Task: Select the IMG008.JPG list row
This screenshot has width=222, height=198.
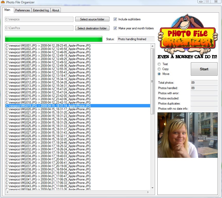Action: pyautogui.click(x=78, y=69)
